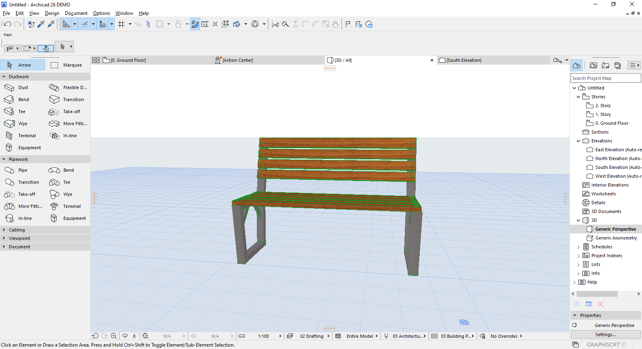Expand the Cabling toolbox section
The height and width of the screenshot is (349, 642).
[4, 230]
